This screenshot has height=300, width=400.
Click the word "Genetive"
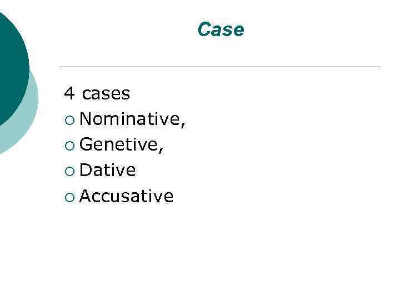tap(119, 144)
